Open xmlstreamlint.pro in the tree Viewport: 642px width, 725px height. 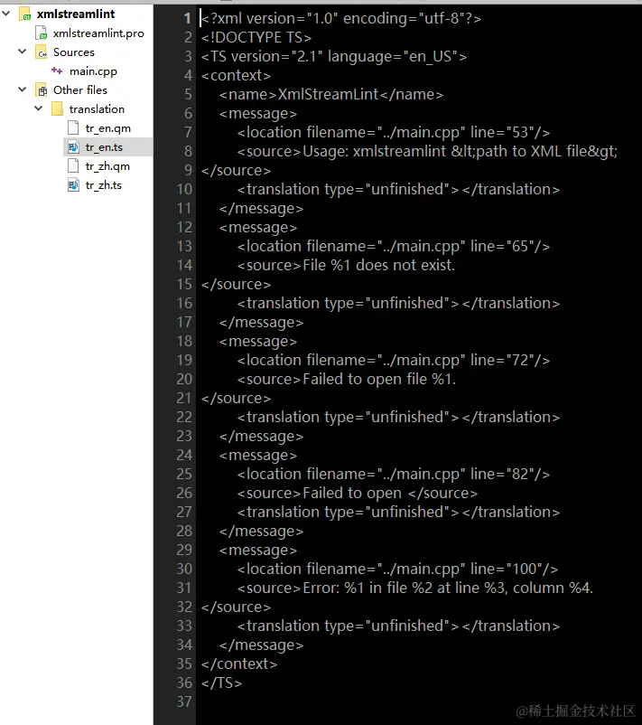click(98, 33)
